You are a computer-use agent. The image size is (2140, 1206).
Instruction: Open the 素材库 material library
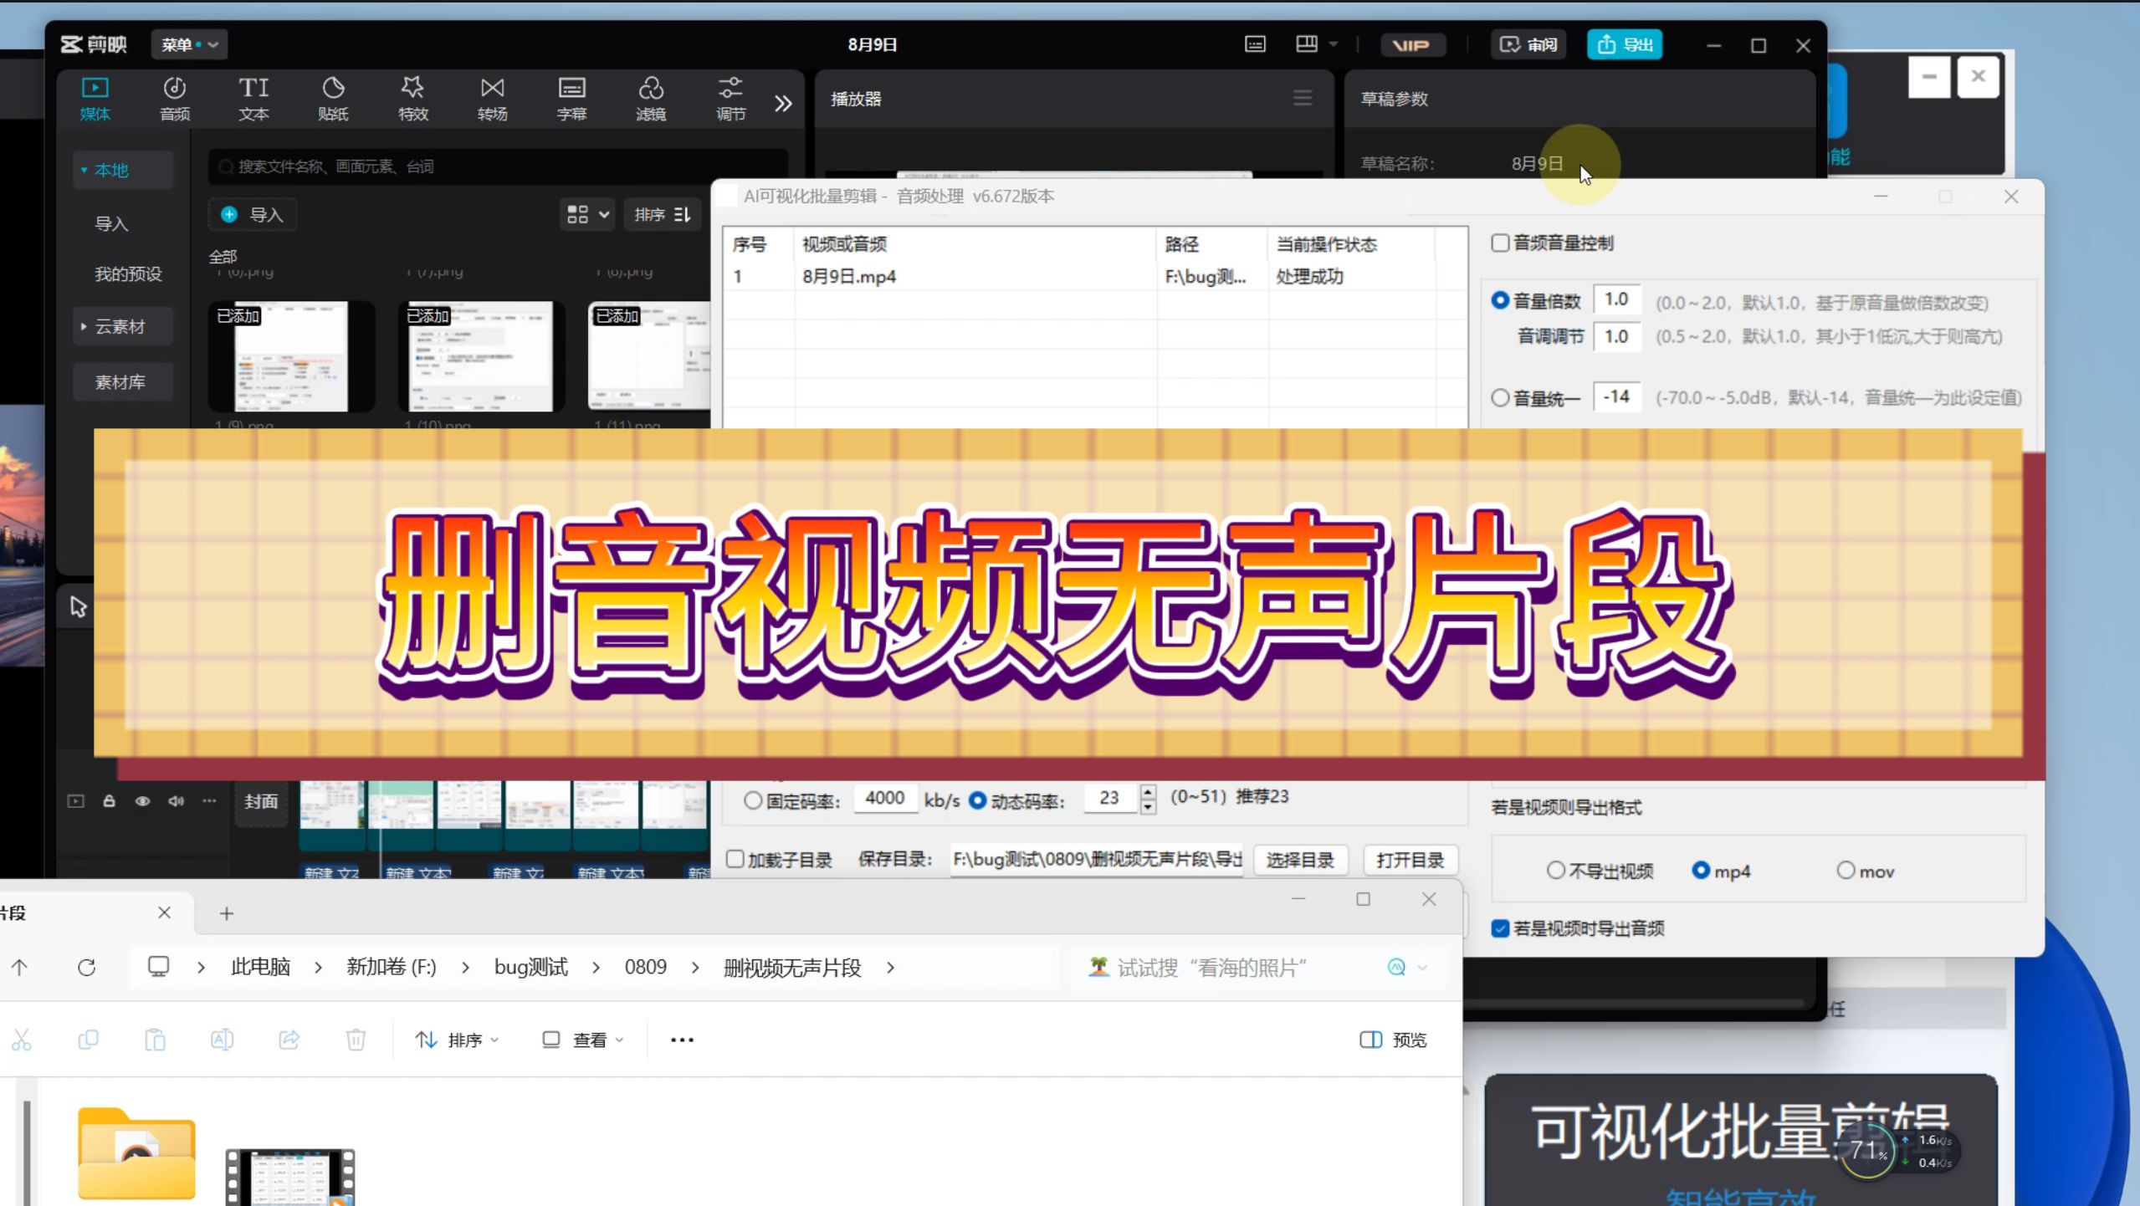click(x=122, y=382)
